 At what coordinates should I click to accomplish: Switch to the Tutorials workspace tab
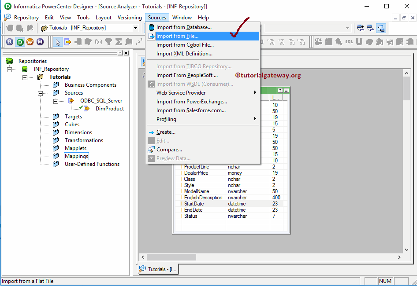158,269
